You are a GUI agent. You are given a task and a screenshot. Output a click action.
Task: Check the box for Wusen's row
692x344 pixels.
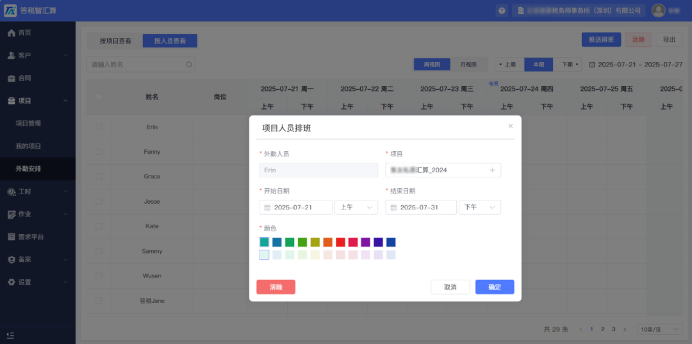click(99, 276)
